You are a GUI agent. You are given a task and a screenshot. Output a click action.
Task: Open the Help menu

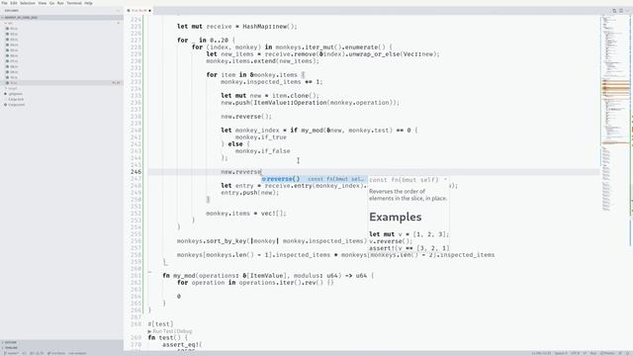point(88,3)
